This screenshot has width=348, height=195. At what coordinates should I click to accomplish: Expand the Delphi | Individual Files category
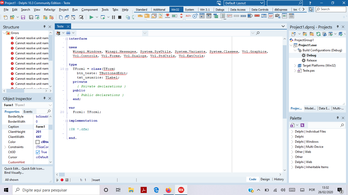(292, 132)
